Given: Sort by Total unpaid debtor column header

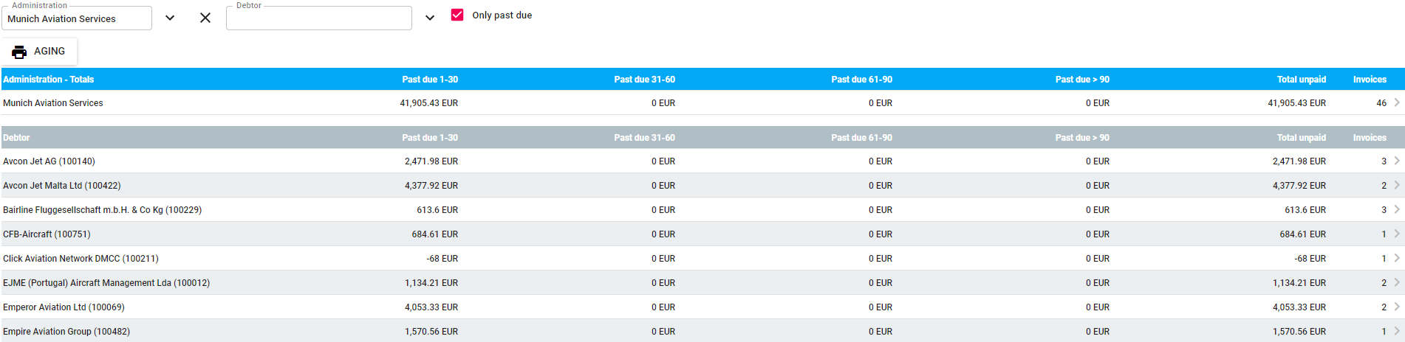Looking at the screenshot, I should click(x=1301, y=138).
